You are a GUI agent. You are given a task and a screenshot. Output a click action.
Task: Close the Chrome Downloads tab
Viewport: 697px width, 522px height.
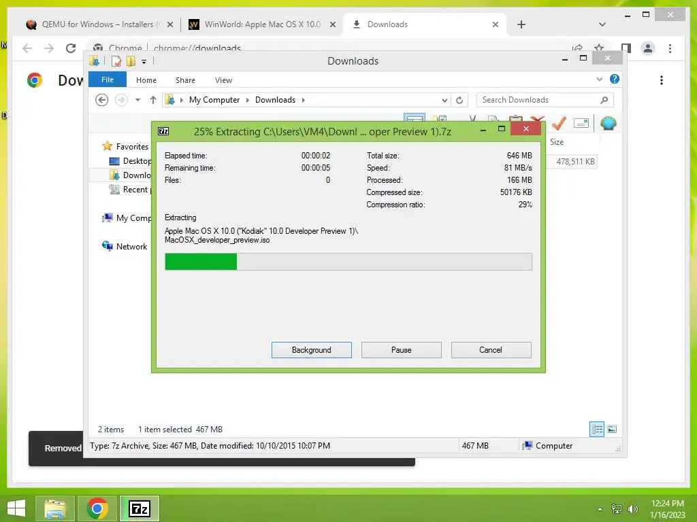pos(496,24)
